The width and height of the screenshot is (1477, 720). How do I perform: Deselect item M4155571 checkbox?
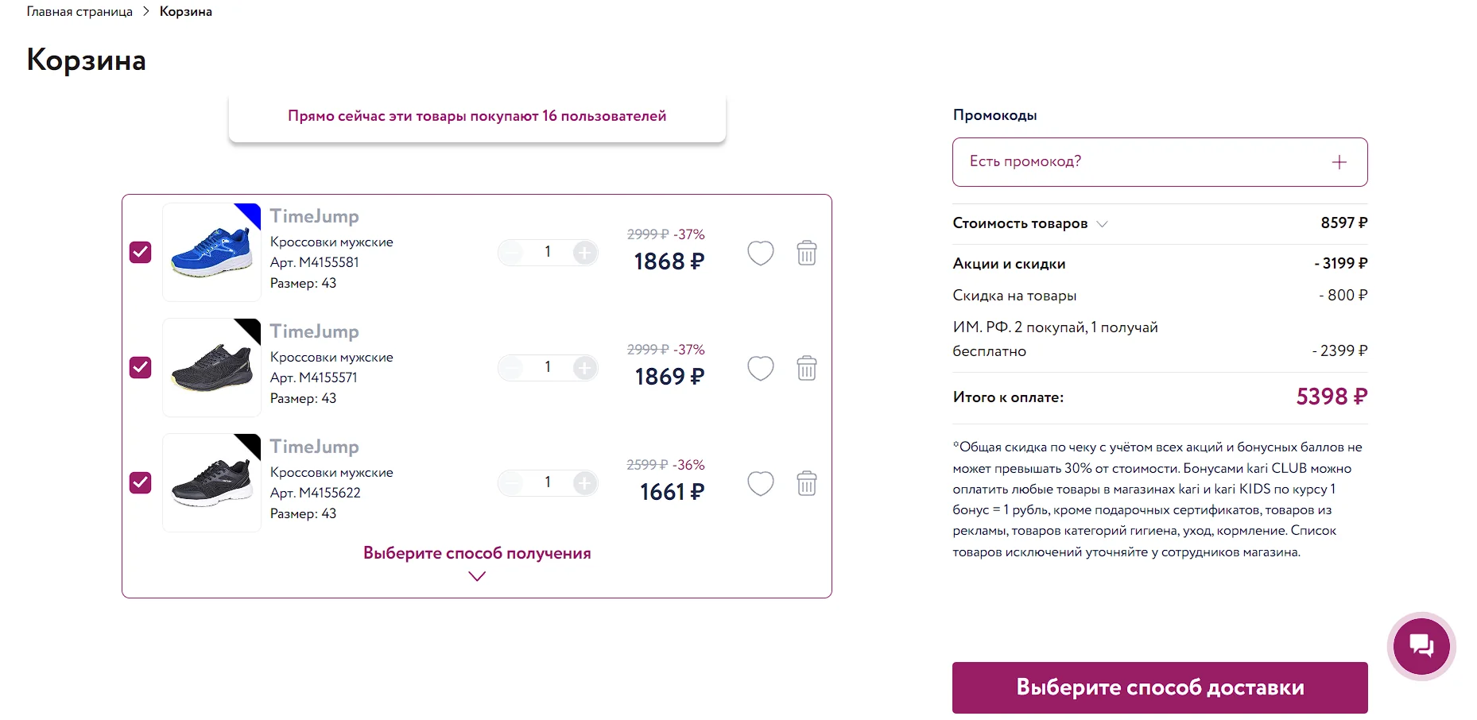click(141, 368)
